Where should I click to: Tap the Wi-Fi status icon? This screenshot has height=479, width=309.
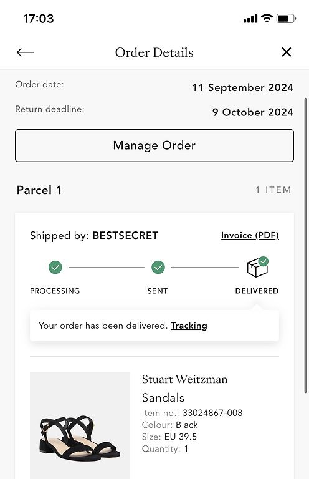tap(267, 18)
